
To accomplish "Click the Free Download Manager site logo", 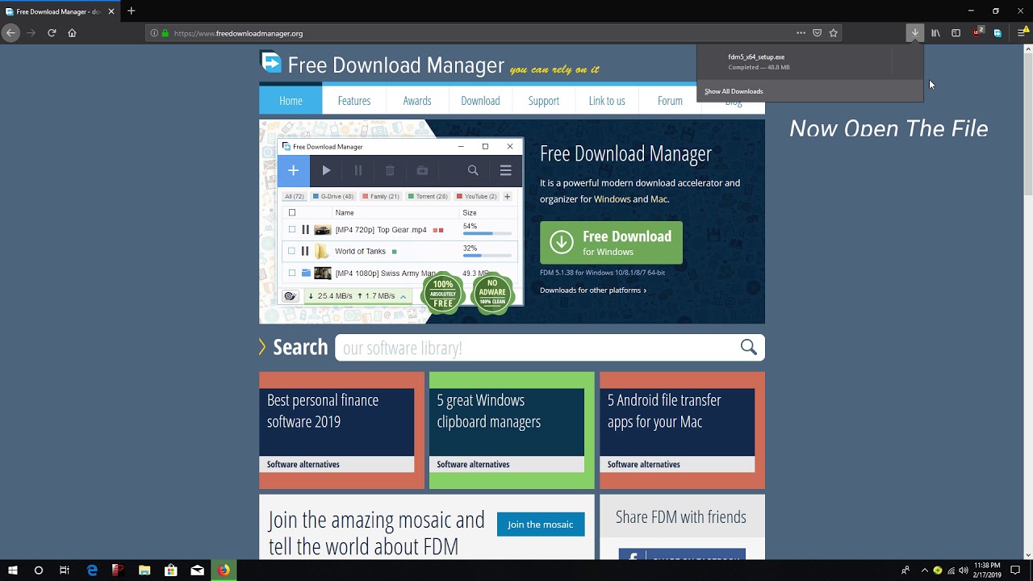I will point(382,65).
